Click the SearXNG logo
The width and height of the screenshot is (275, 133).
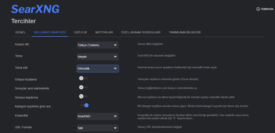[x=35, y=9]
